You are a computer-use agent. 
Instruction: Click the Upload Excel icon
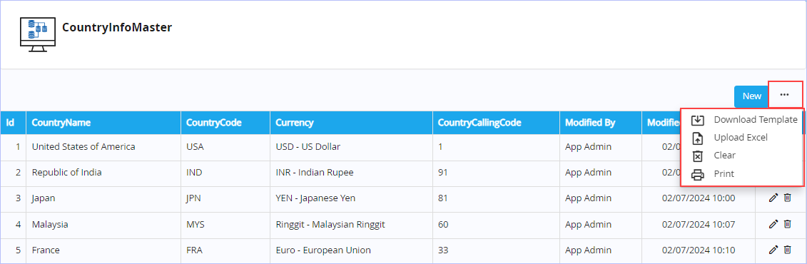[x=697, y=138]
